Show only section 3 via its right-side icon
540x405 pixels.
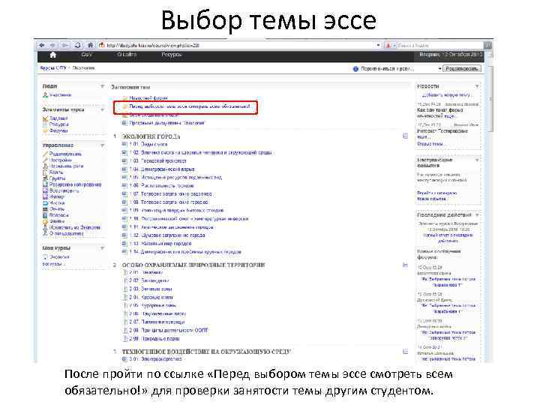point(405,352)
